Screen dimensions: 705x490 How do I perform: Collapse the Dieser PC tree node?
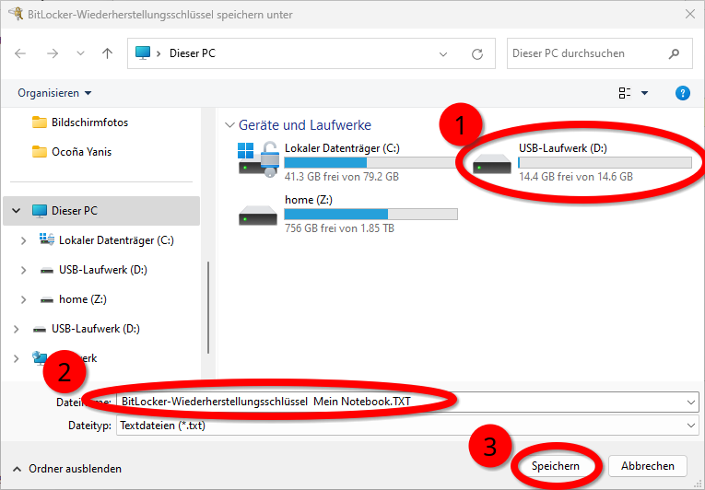coord(17,210)
